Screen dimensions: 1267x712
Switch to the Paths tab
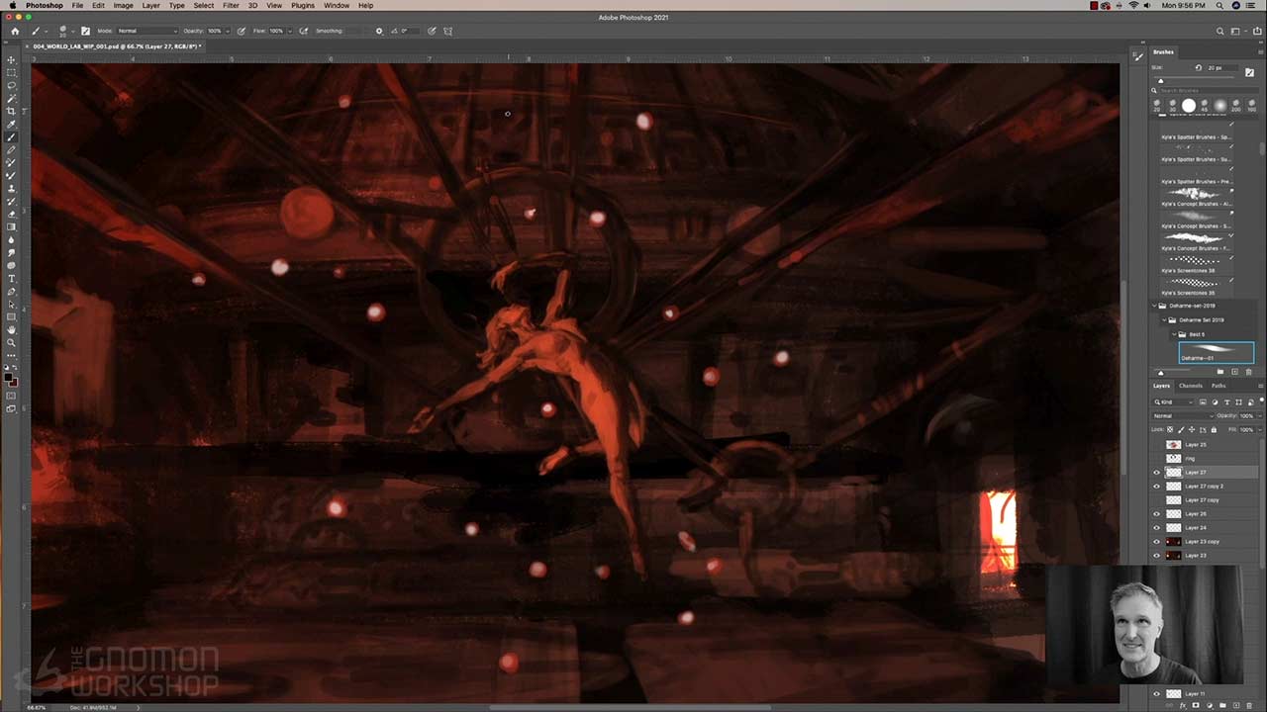1218,386
